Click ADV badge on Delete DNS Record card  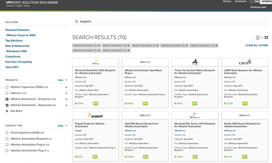(245, 157)
